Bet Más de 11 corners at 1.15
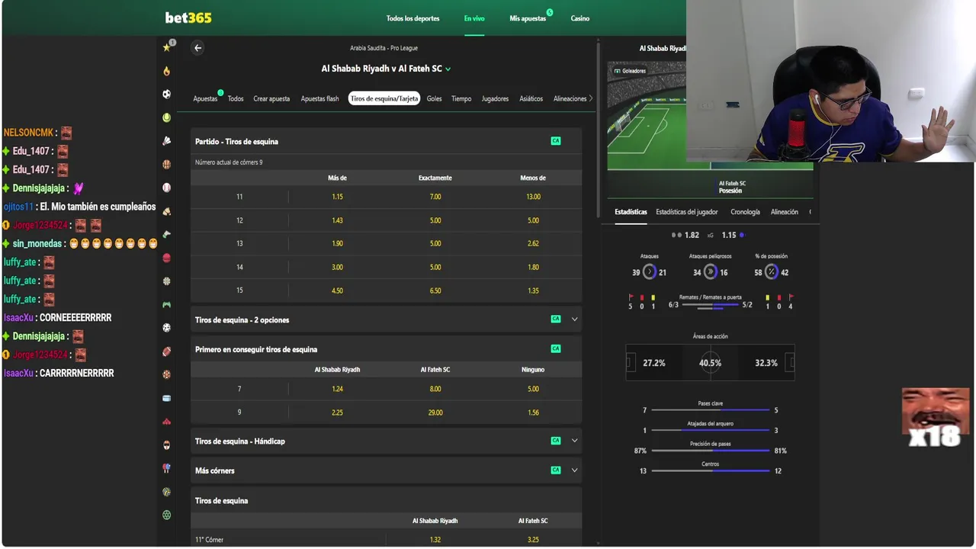976x549 pixels. [337, 197]
